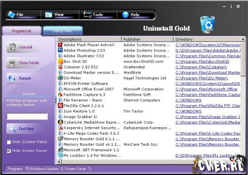Open C:\Program Files\Microsoft Office link
Viewport: 248px width, 175px height.
[206, 89]
